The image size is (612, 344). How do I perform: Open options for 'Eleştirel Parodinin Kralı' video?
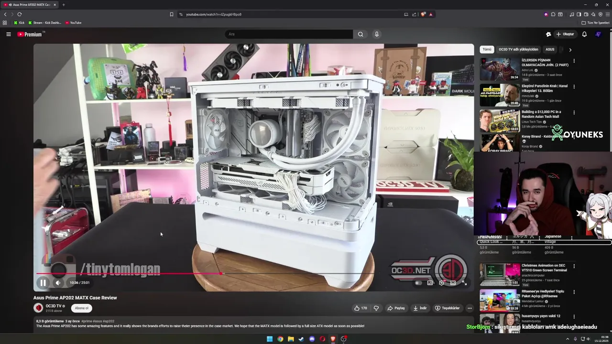(574, 86)
